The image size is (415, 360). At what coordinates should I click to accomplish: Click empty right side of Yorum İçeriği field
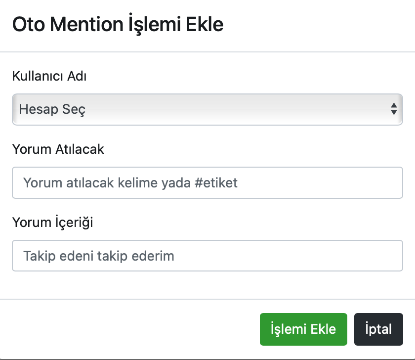289,256
